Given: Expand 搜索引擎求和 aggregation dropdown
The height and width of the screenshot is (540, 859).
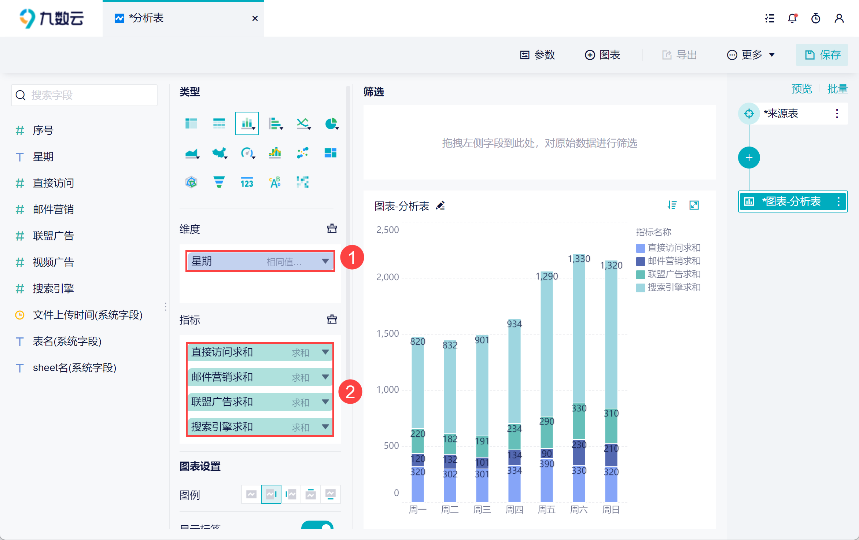Looking at the screenshot, I should click(x=325, y=427).
